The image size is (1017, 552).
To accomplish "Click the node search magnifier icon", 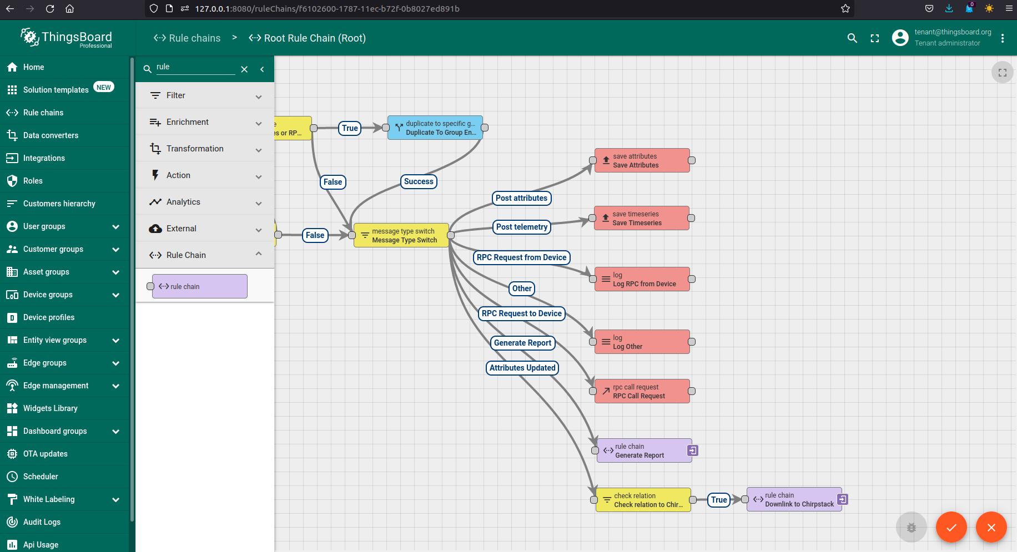I will (x=148, y=69).
